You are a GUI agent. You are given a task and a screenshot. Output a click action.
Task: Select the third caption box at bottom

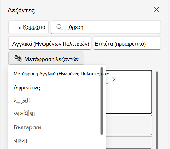pyautogui.click(x=129, y=142)
